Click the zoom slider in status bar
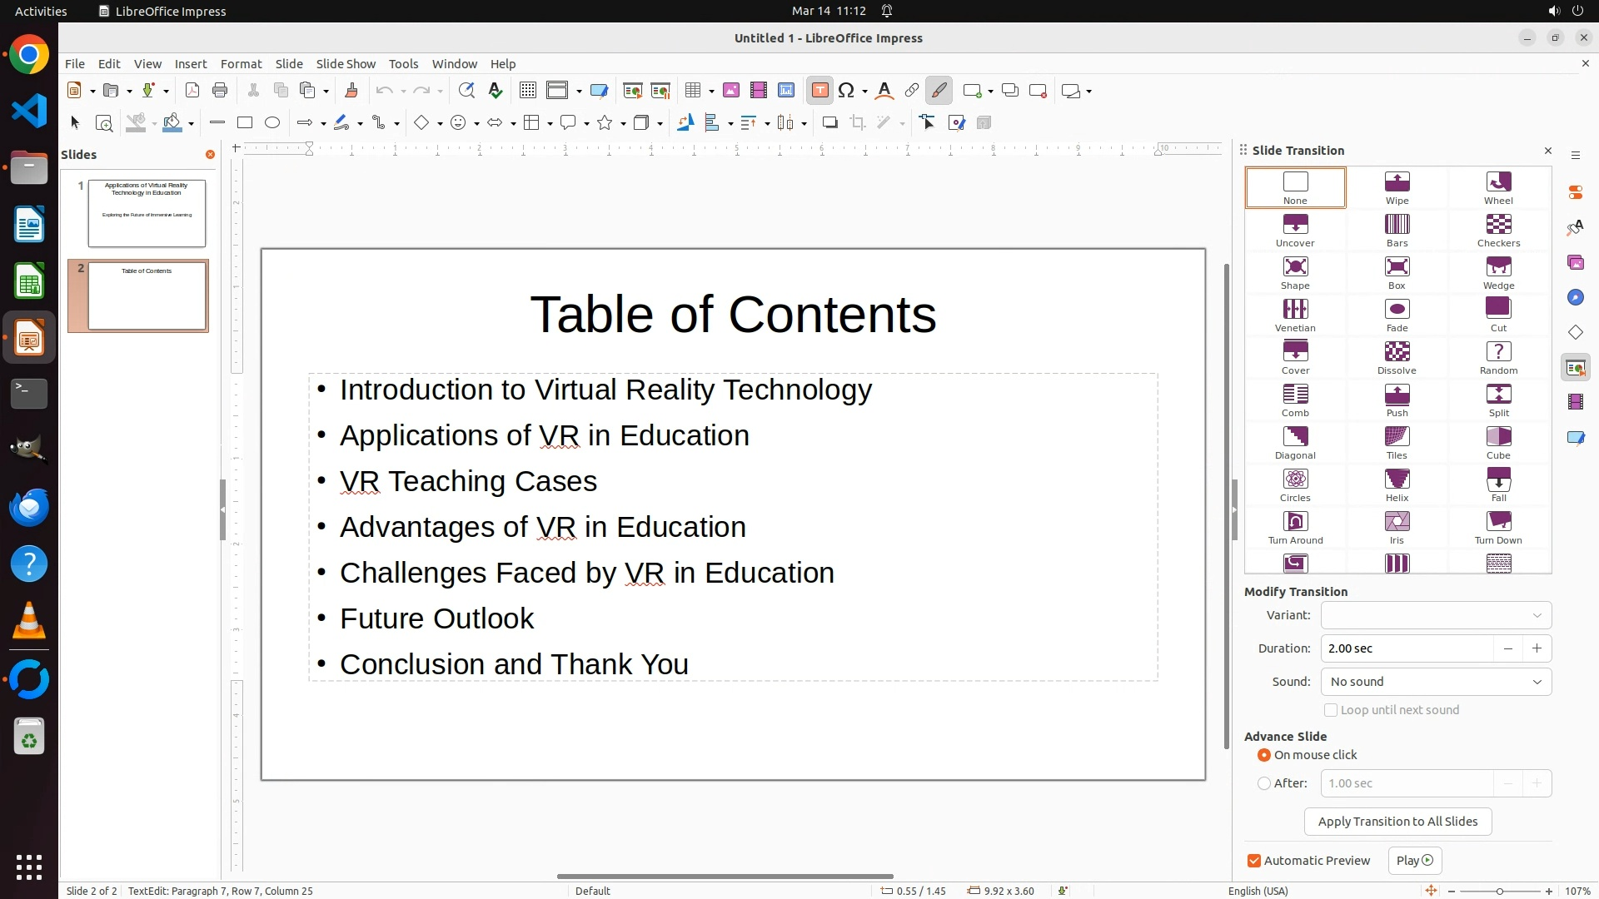Image resolution: width=1599 pixels, height=899 pixels. [1499, 892]
